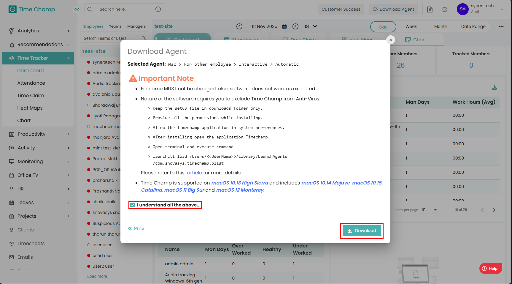Click the Productivity chart icon
This screenshot has width=512, height=284.
click(x=12, y=134)
